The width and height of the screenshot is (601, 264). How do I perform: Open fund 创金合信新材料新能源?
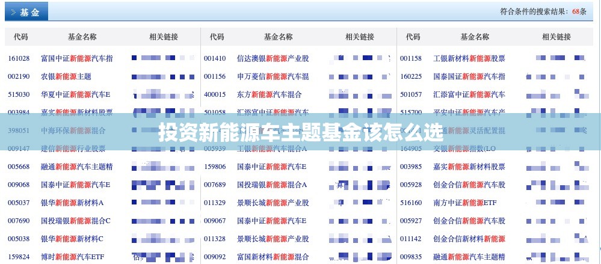[x=469, y=239]
